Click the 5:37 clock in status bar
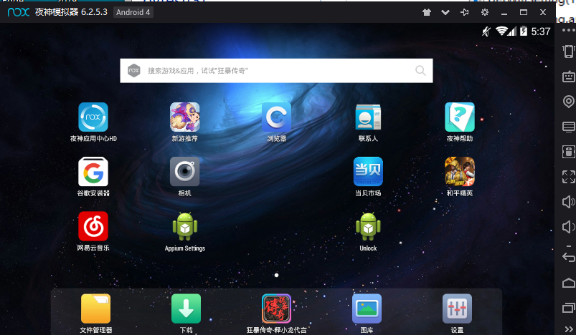 point(541,31)
